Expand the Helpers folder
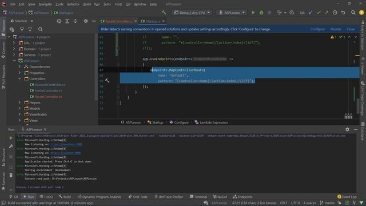This screenshot has height=206, width=366. coord(20,102)
